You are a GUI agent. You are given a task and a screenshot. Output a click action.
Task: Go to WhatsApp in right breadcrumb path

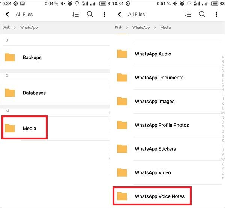pyautogui.click(x=141, y=27)
